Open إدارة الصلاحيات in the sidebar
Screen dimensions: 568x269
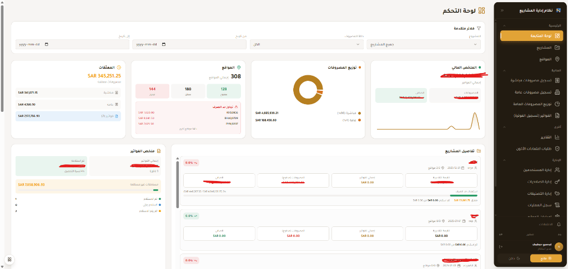(532, 182)
